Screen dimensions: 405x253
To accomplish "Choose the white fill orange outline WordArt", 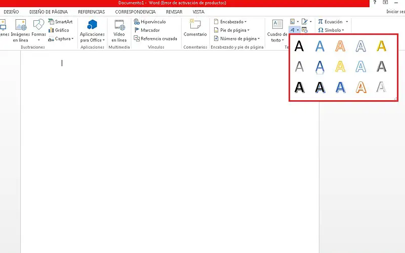I will click(x=361, y=87).
